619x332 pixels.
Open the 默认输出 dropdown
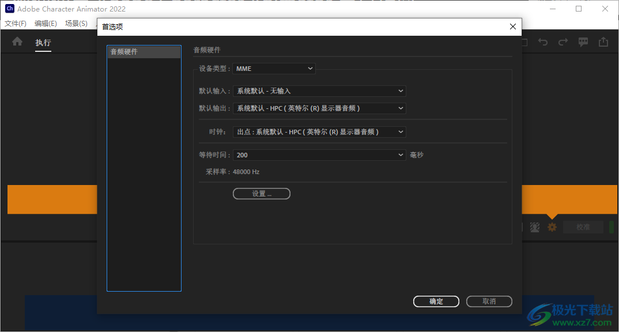(x=319, y=108)
